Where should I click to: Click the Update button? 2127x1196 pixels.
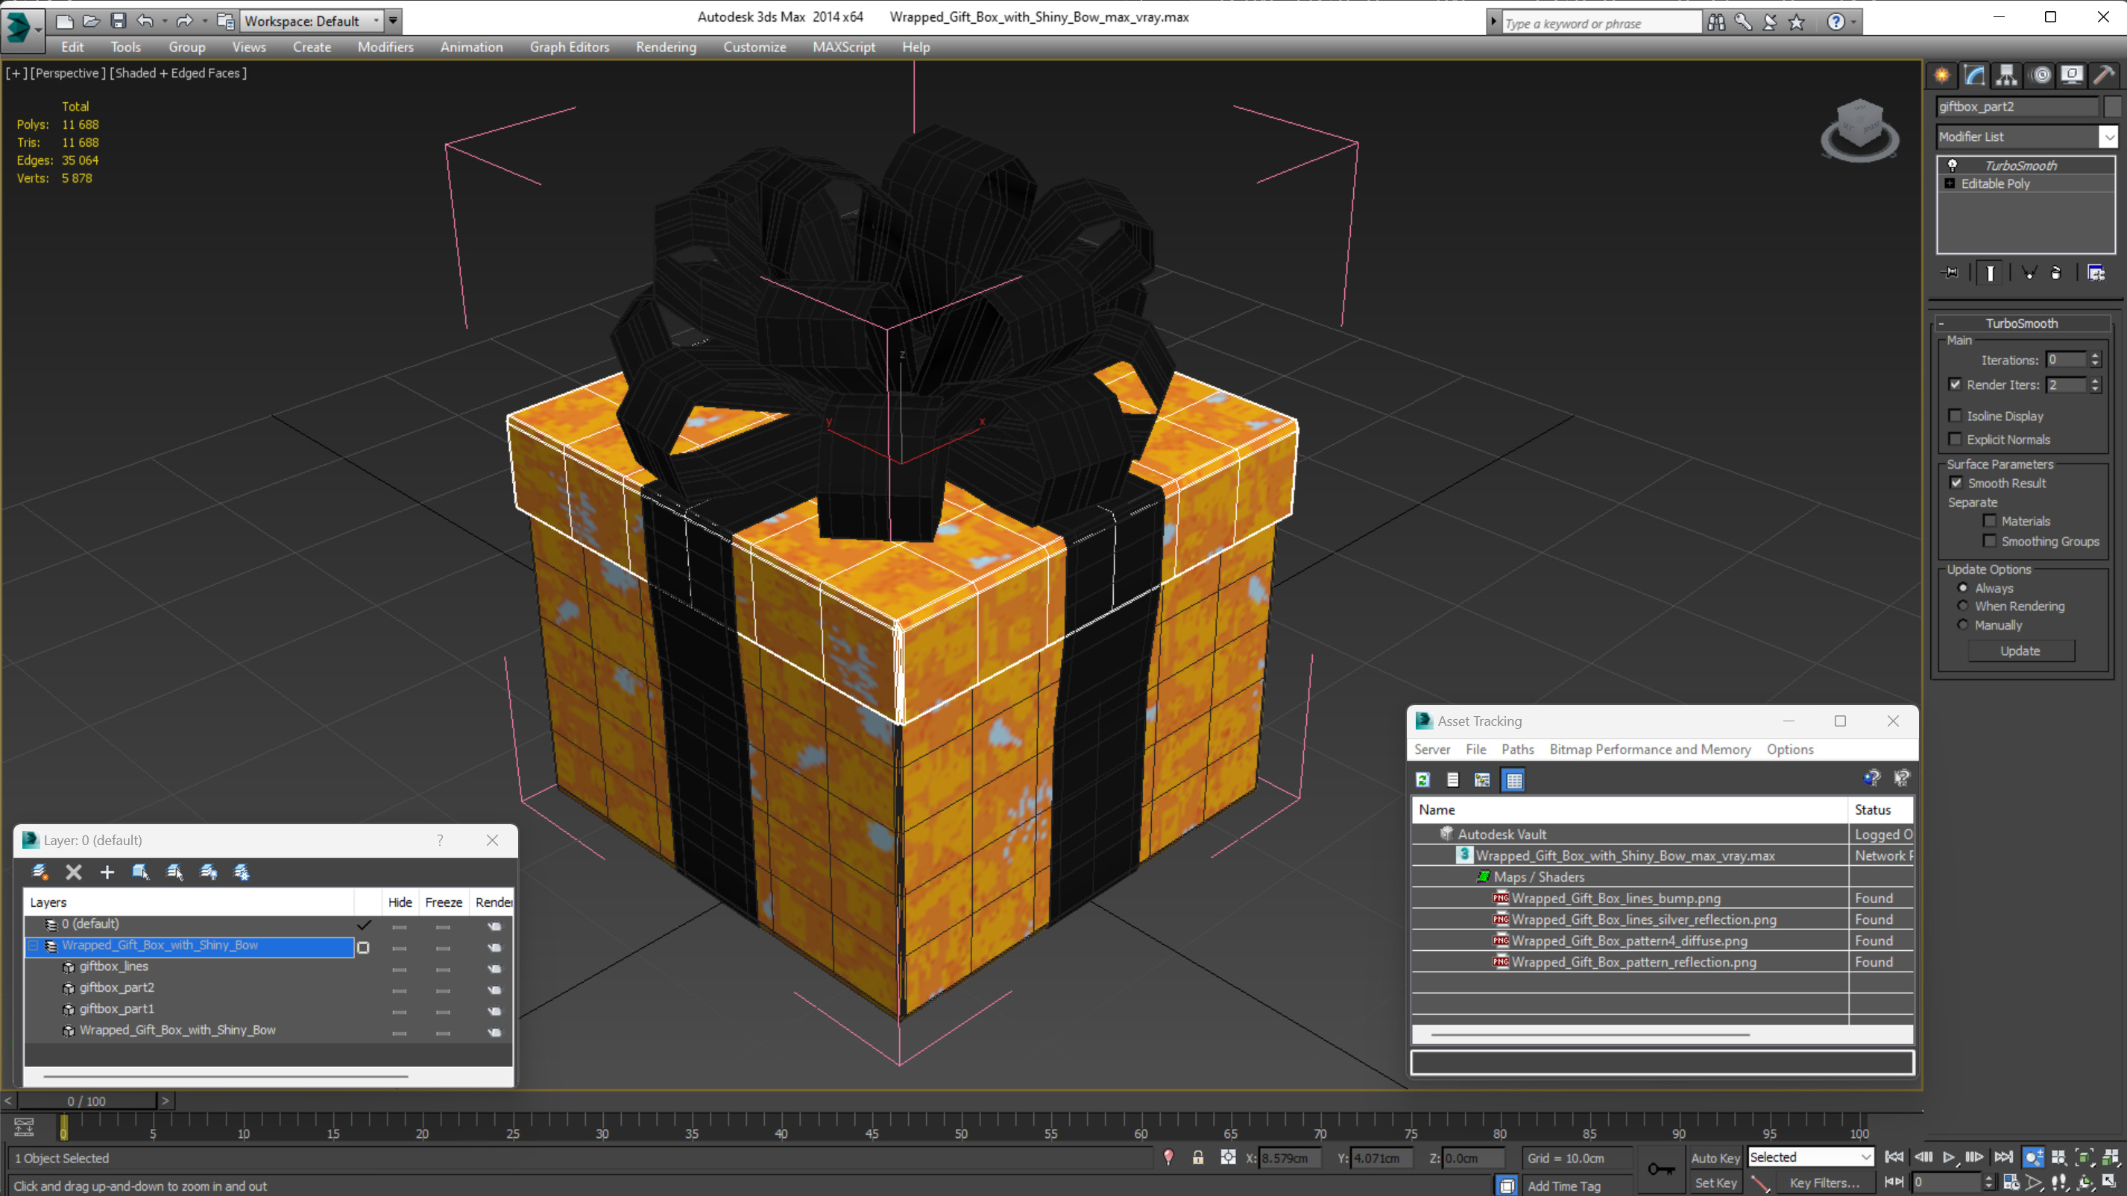(x=2020, y=651)
